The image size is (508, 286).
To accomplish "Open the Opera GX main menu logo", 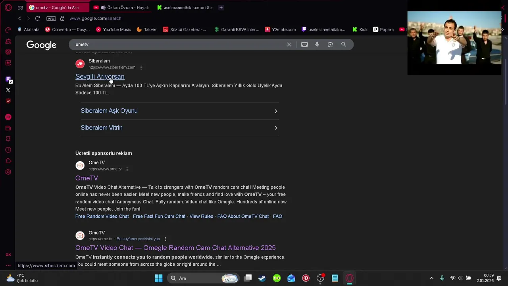I will coord(8,8).
